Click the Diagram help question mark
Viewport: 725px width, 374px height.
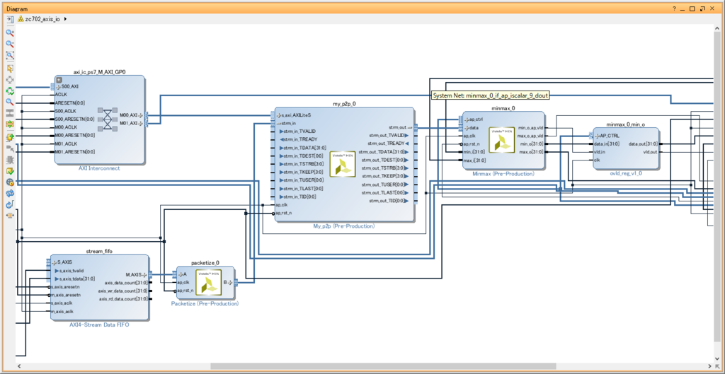point(674,8)
